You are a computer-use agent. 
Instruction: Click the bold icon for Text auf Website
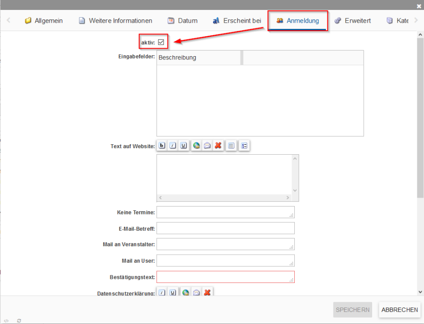pos(162,146)
